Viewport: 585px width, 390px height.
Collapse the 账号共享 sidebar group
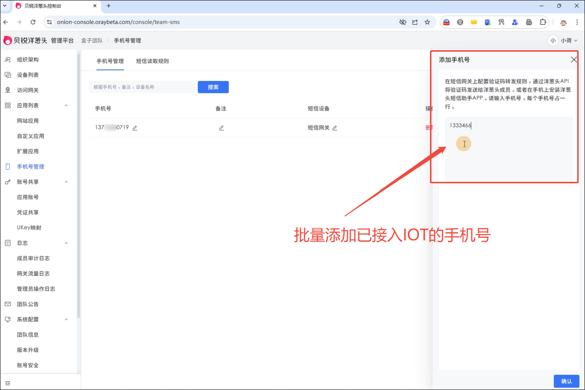tap(66, 182)
